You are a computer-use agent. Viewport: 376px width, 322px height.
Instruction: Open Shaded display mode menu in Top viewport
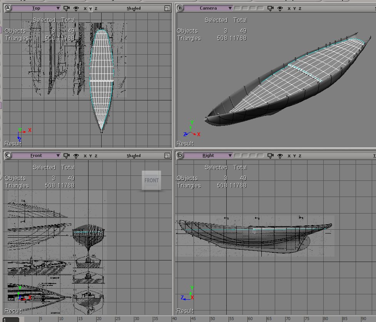click(x=134, y=8)
